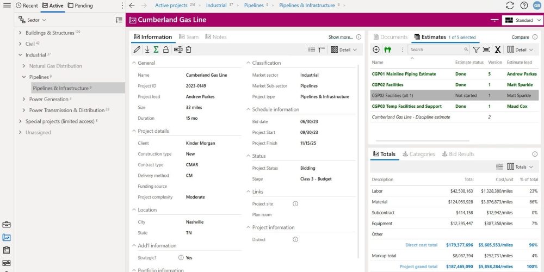Collapse the Industrial tree node
This screenshot has width=544, height=272.
20,55
